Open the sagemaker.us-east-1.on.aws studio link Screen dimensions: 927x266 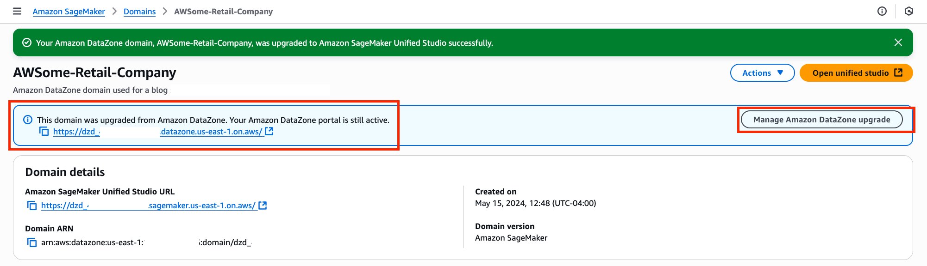click(148, 206)
